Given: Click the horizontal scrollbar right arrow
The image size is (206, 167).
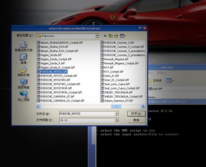Looking at the screenshot, I should coord(143,106).
